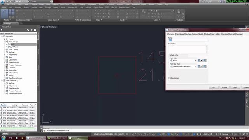Open Point label style edit dropdown arrow

pyautogui.click(x=202, y=66)
